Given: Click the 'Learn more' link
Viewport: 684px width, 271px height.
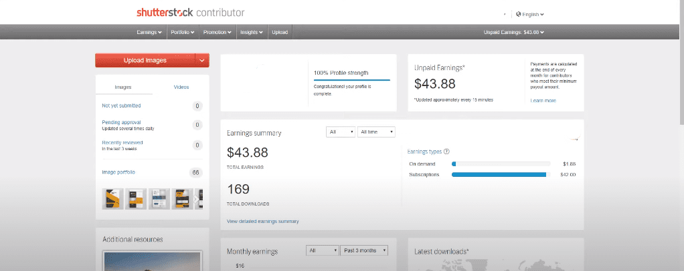Looking at the screenshot, I should tap(543, 100).
